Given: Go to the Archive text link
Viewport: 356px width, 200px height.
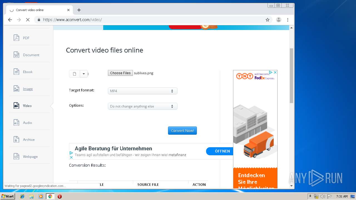Looking at the screenshot, I should (29, 140).
